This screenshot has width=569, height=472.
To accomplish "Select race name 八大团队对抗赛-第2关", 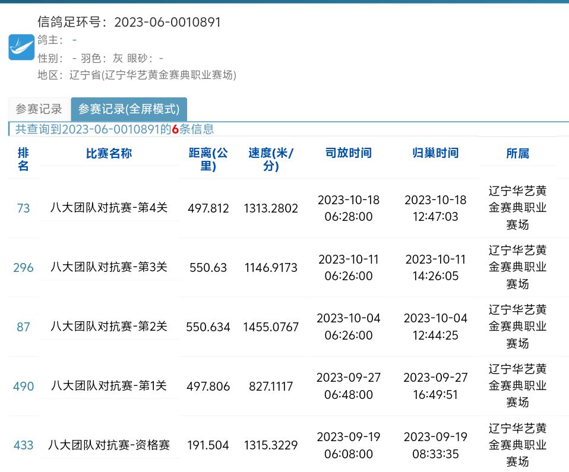I will (109, 326).
